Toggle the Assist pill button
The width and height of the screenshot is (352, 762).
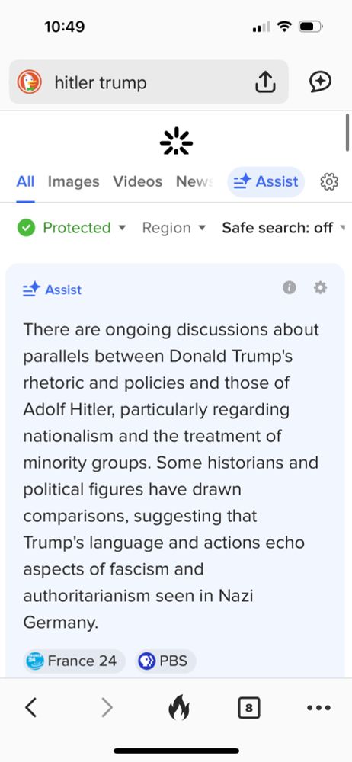[266, 182]
